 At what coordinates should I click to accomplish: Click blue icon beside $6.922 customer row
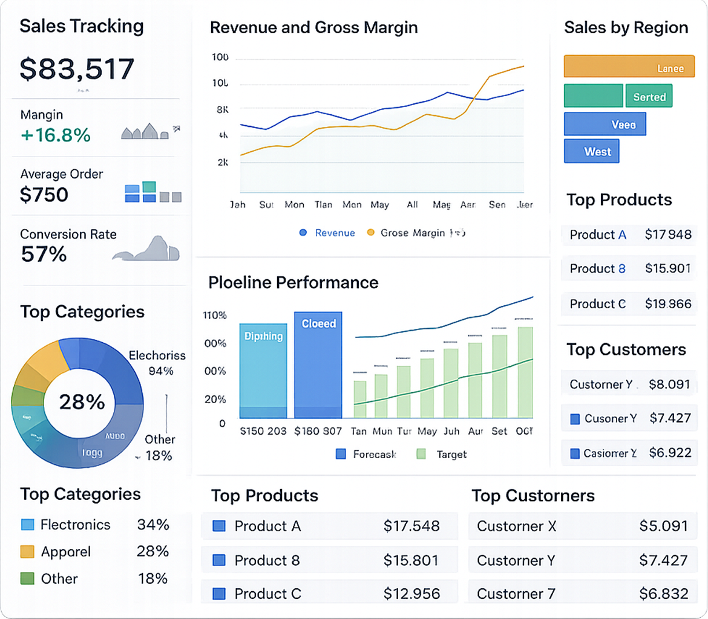[x=575, y=453]
